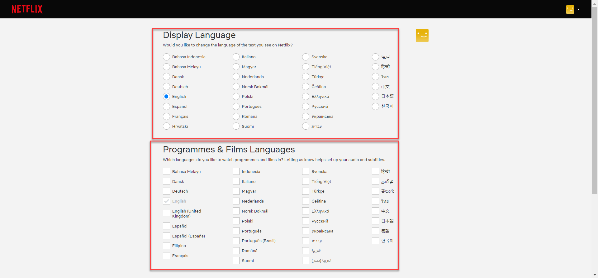Enable Indonesia programme language checkbox
This screenshot has width=598, height=278.
tap(236, 171)
